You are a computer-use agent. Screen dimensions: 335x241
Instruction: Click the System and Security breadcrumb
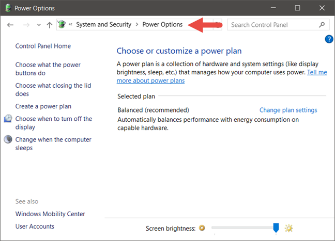(103, 24)
